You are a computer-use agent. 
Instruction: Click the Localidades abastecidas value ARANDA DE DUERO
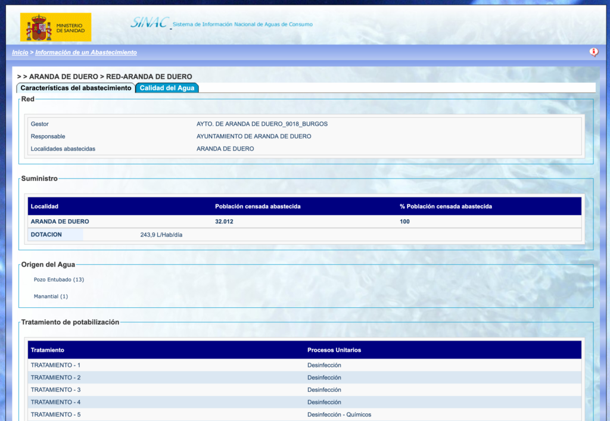225,149
